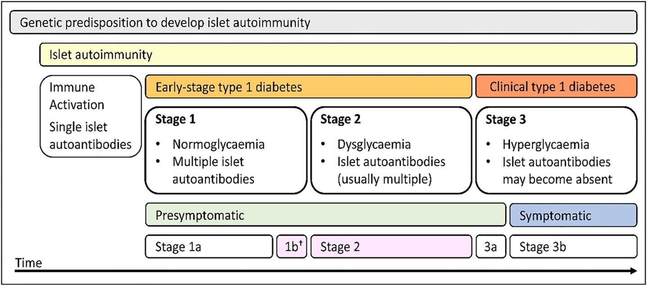Click the Clinical type 1 diabetes bar
The image size is (647, 286).
[x=556, y=87]
